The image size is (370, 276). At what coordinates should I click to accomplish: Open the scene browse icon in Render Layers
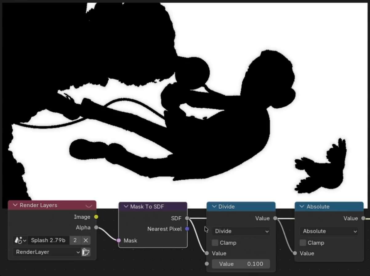pyautogui.click(x=20, y=240)
